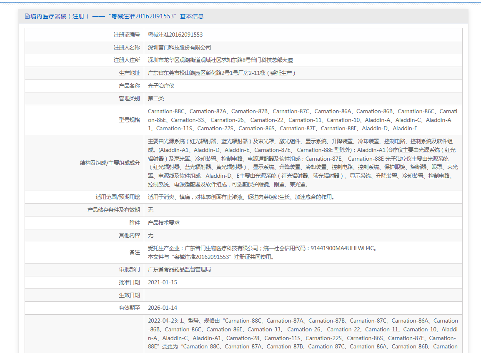The width and height of the screenshot is (481, 353).
Task: Select the company name 深圳普门科技股份有限公司
Action: click(180, 47)
